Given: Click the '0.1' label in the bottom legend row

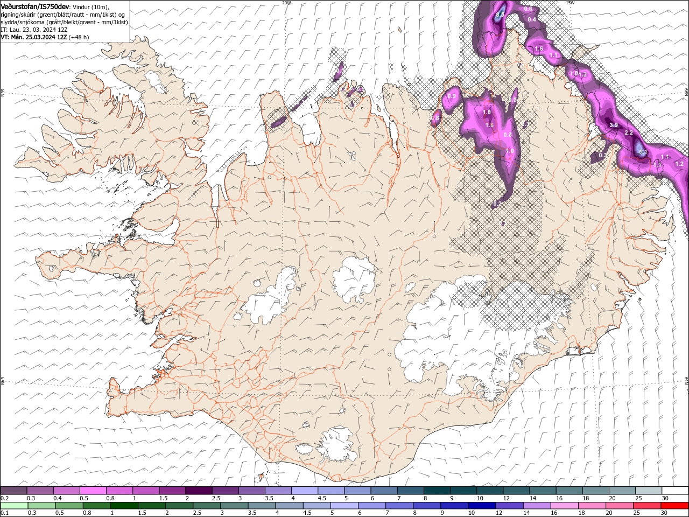Looking at the screenshot, I should 5,513.
